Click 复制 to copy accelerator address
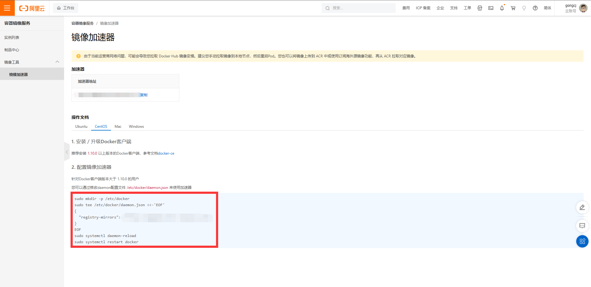This screenshot has height=287, width=591. [144, 95]
